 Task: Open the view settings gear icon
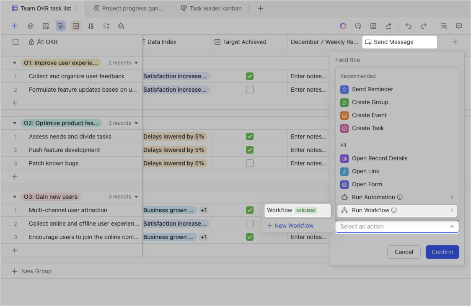tap(30, 26)
